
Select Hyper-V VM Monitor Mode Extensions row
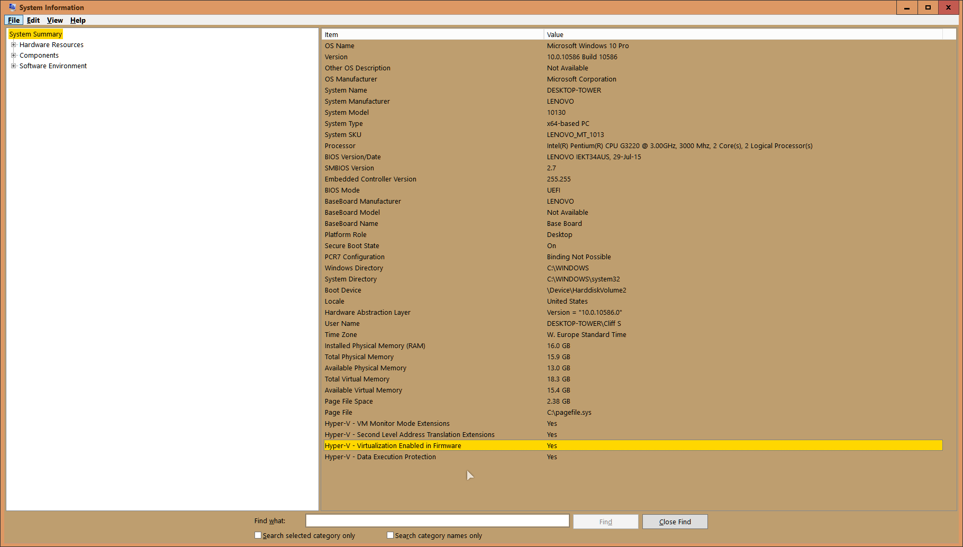click(x=633, y=423)
